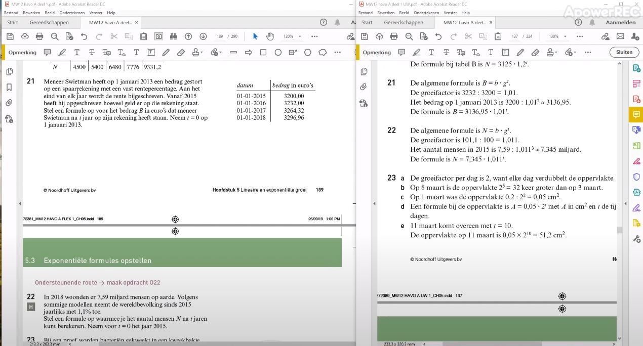Select the line drawing tool
The image size is (643, 346).
pos(233,52)
